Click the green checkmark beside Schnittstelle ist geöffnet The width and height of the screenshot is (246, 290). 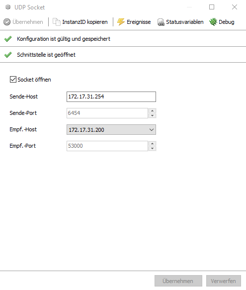tap(8, 55)
